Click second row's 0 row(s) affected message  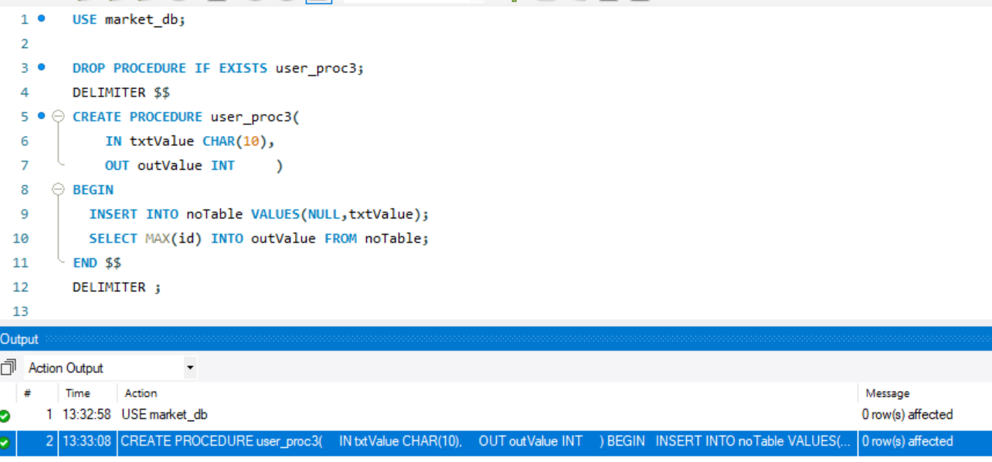907,442
